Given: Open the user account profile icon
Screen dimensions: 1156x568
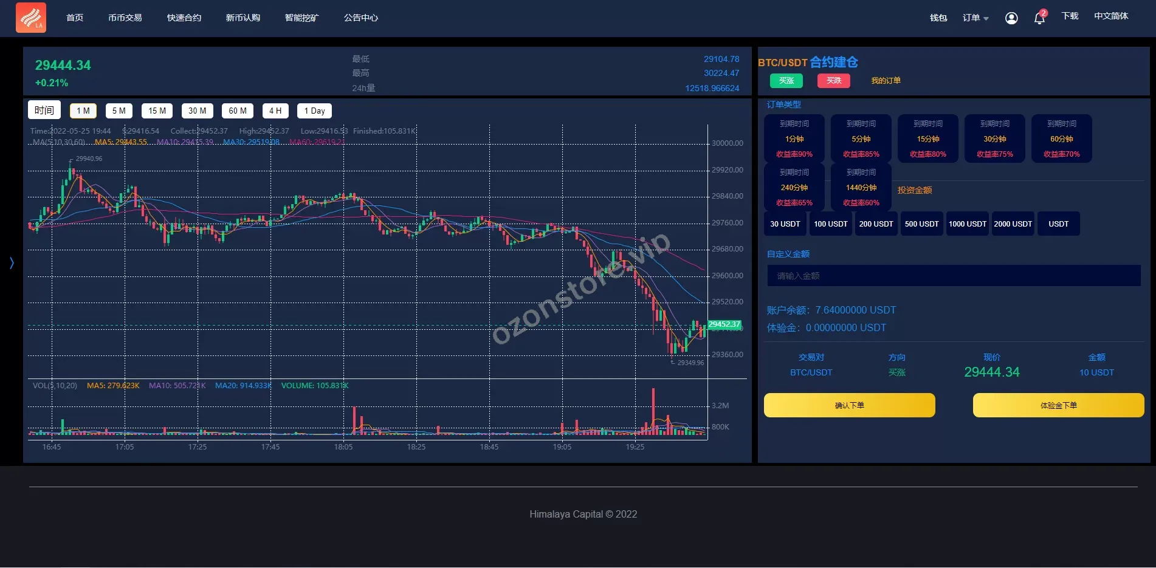Looking at the screenshot, I should click(x=1011, y=18).
